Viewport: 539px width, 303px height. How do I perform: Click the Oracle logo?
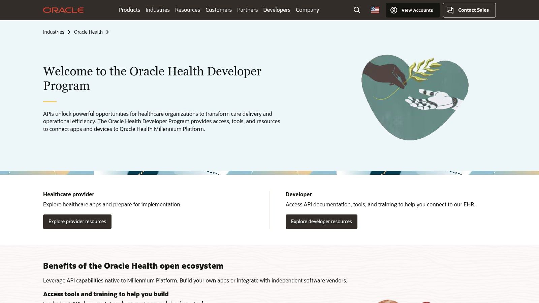tap(63, 10)
